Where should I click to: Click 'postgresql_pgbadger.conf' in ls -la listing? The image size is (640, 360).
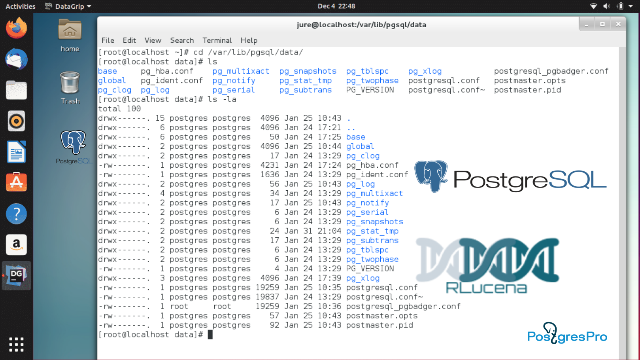click(403, 306)
